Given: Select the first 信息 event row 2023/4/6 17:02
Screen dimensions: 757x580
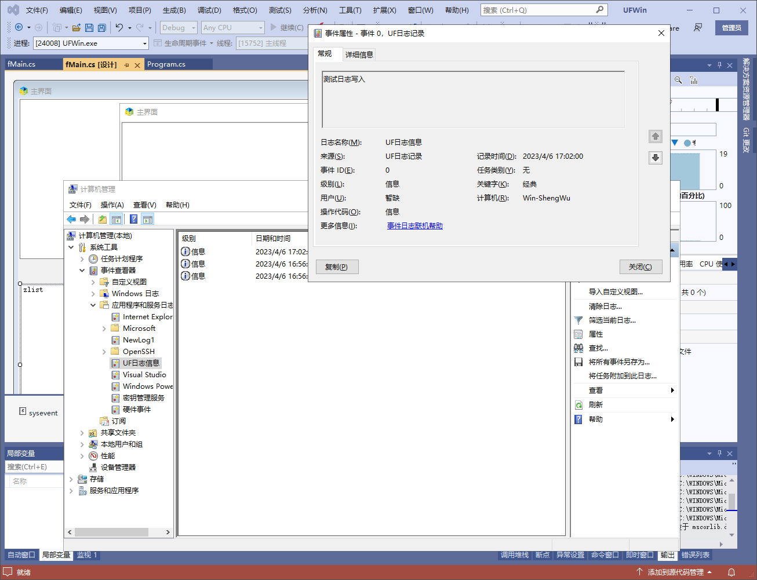Looking at the screenshot, I should pos(243,251).
